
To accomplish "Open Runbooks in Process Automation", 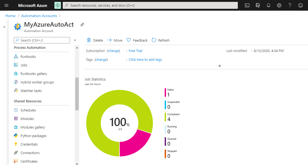I will [x=28, y=57].
